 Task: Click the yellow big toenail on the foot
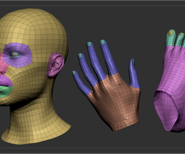(x=171, y=33)
